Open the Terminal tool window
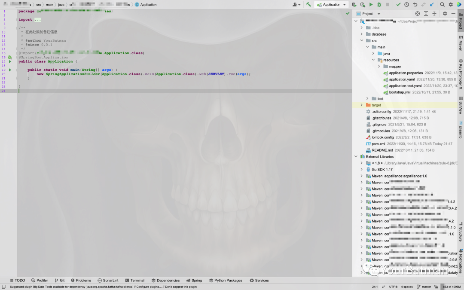Screen dimensions: 464x290 tap(134, 280)
